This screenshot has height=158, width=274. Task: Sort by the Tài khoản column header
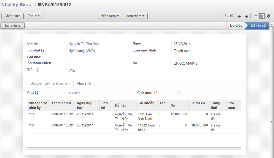146,103
